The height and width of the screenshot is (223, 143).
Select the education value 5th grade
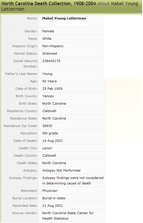pos(50,133)
